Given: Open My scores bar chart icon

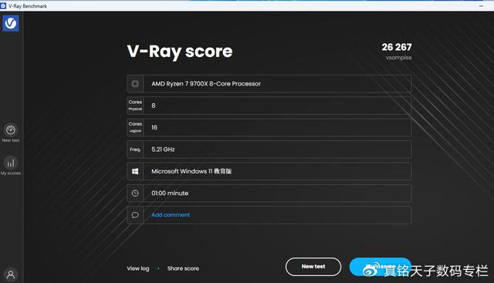Looking at the screenshot, I should pos(11,163).
